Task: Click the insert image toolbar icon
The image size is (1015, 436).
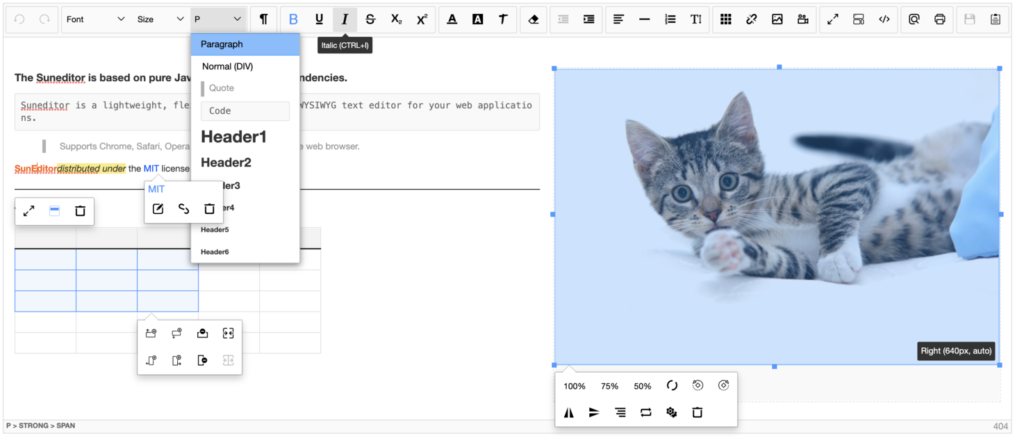Action: (777, 19)
